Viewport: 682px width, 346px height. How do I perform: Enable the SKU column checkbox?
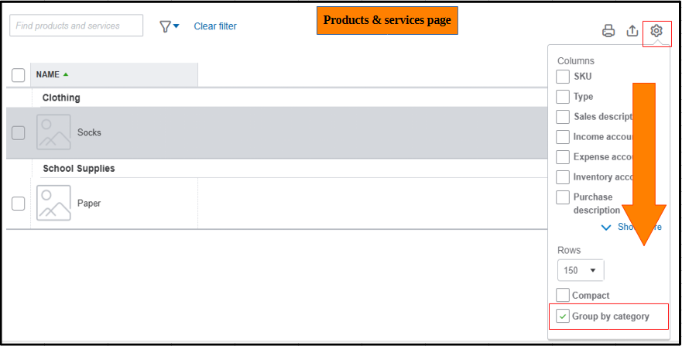(x=564, y=77)
